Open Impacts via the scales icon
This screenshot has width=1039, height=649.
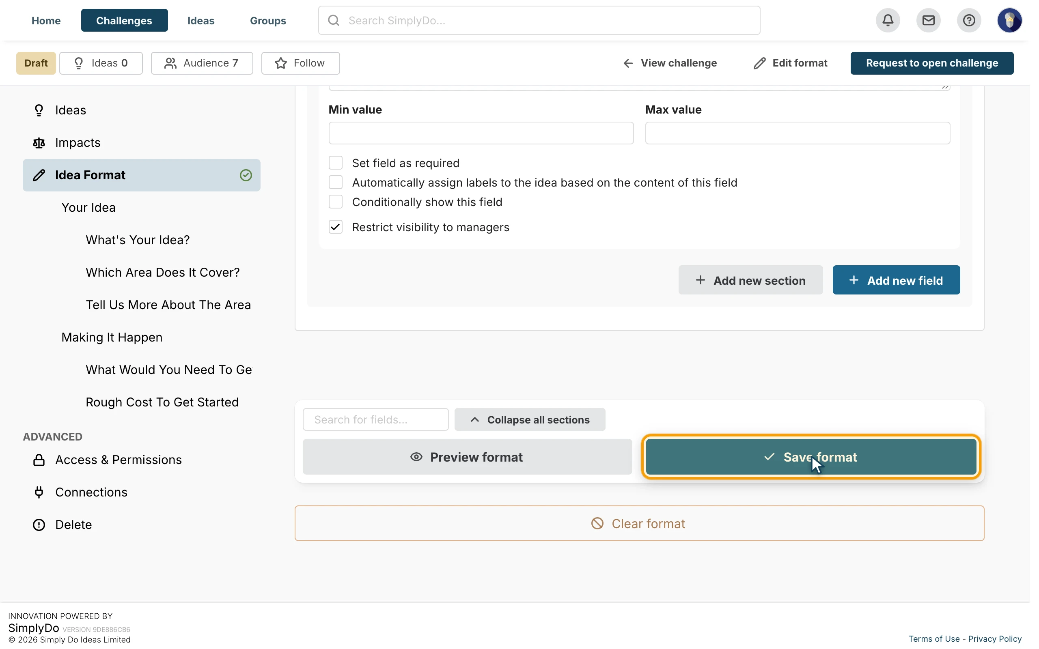[39, 142]
